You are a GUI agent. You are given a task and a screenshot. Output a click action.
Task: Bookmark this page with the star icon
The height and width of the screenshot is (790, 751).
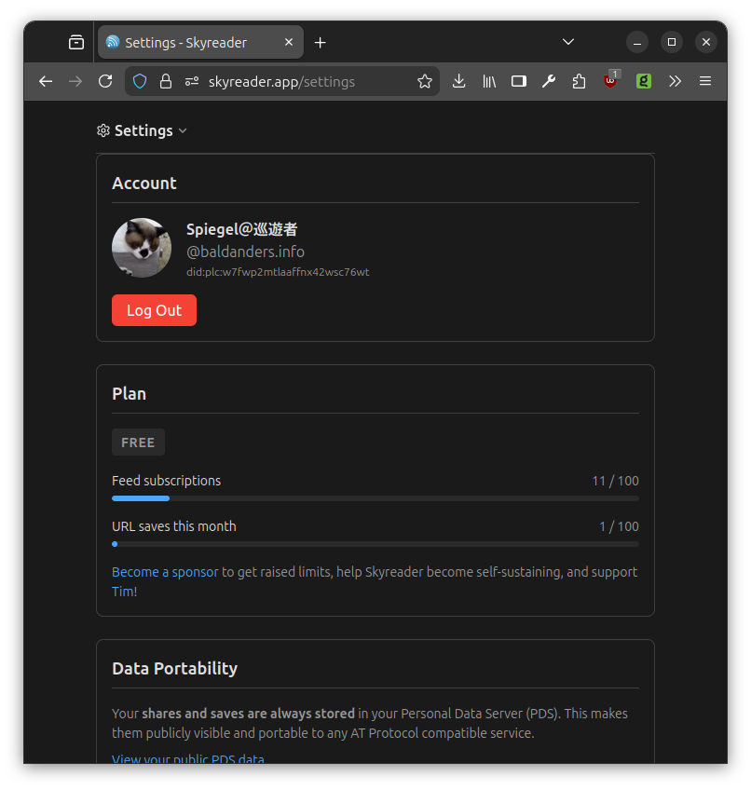pos(425,81)
